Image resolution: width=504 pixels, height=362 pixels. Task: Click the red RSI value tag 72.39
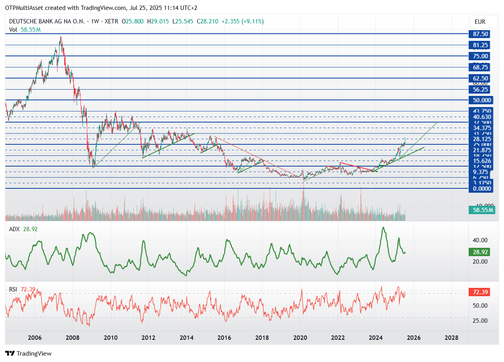coord(481,292)
